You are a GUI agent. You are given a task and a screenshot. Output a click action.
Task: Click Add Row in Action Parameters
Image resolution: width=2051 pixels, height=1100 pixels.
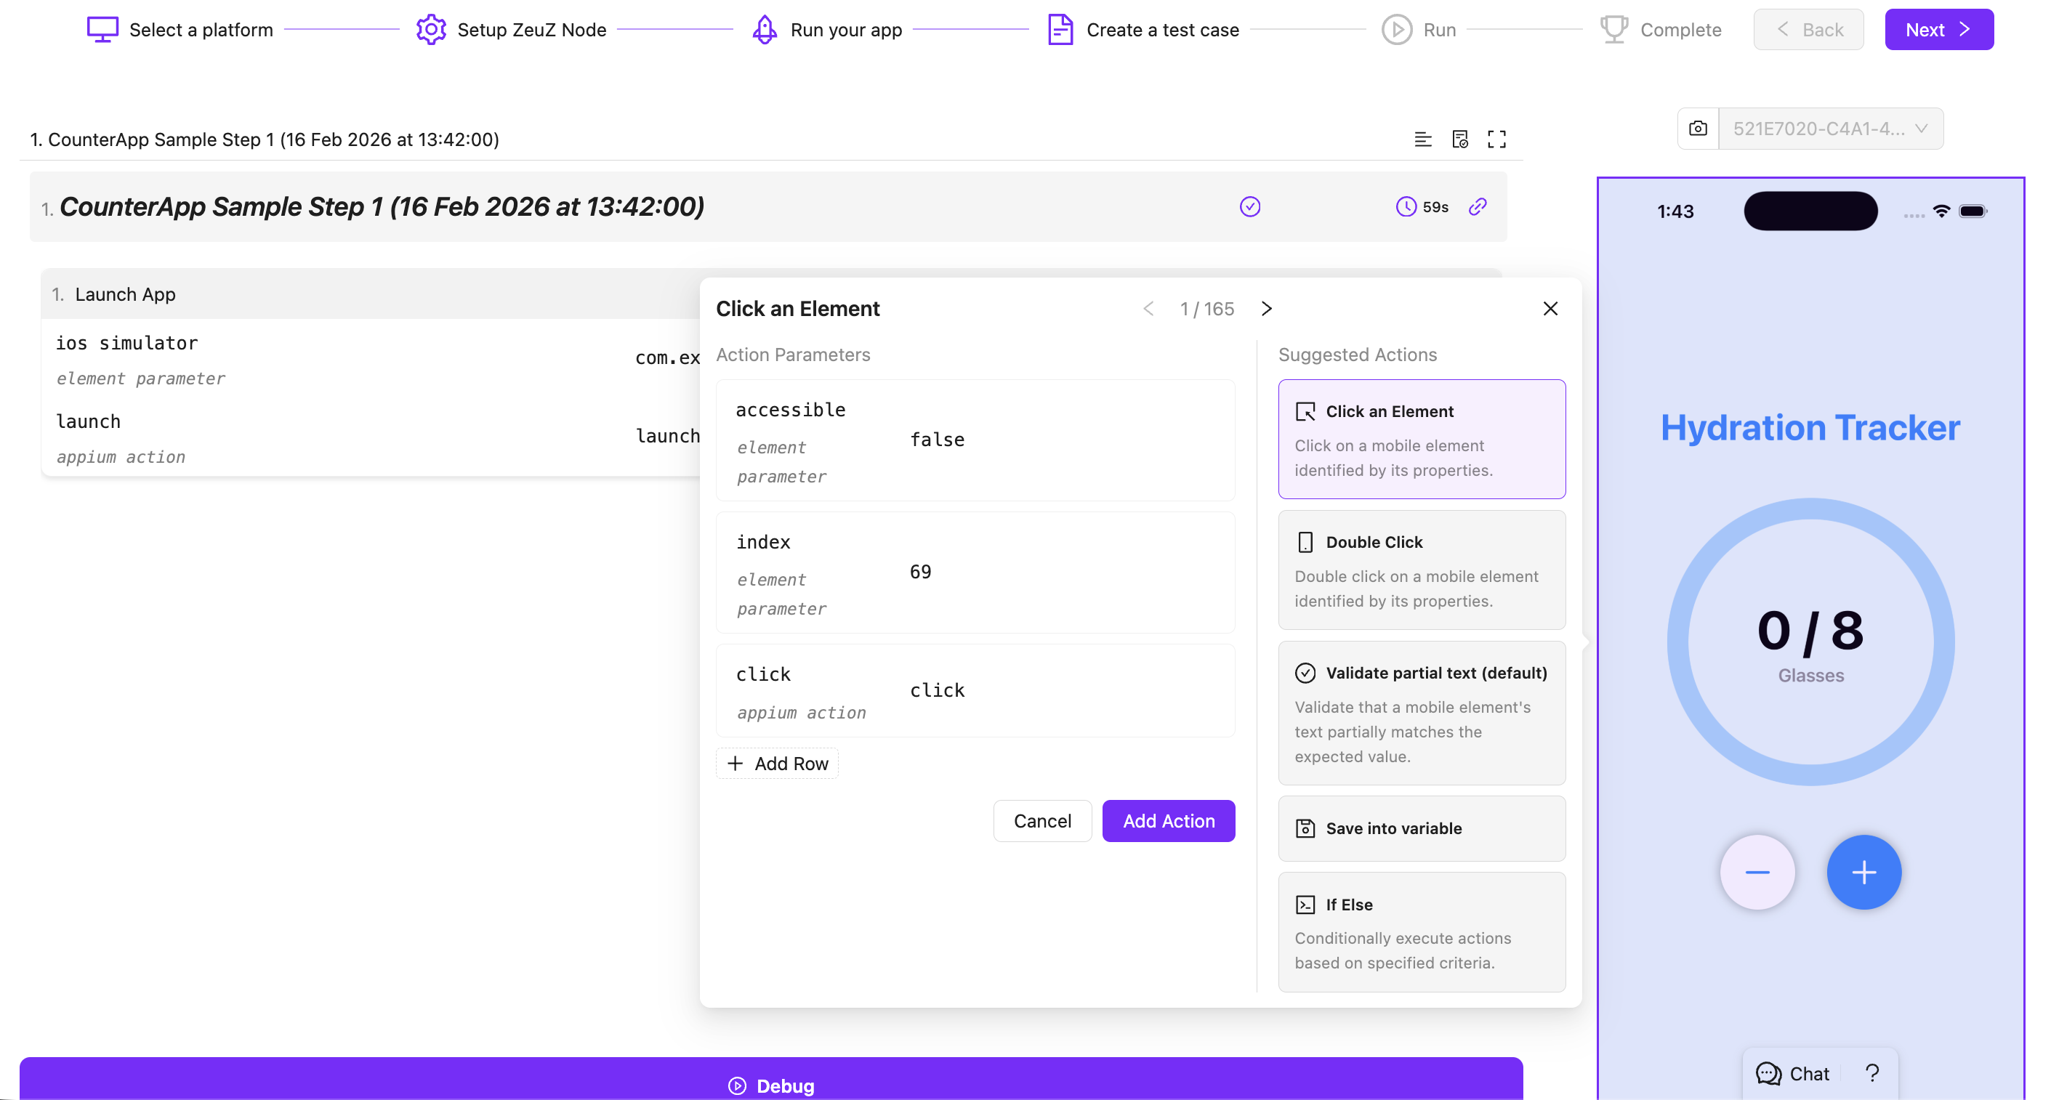[x=777, y=764]
